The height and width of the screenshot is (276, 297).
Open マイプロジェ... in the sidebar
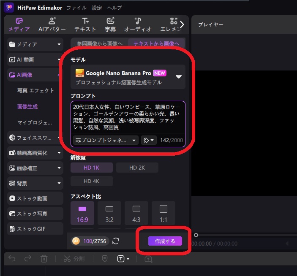pos(35,122)
